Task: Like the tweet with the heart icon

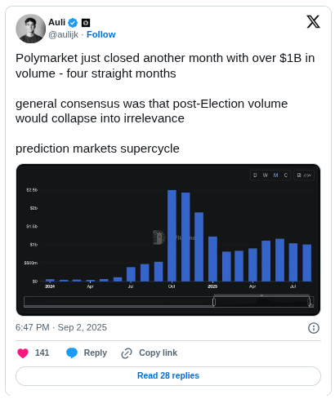Action: point(23,353)
